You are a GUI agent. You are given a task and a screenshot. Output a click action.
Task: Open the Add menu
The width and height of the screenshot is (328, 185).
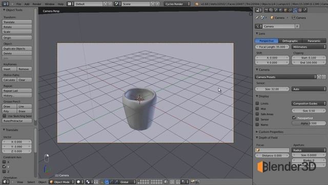point(27,4)
